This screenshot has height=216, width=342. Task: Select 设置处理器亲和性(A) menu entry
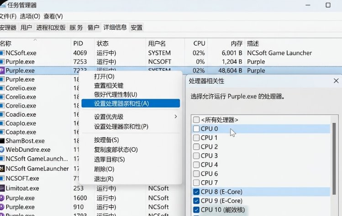[131, 103]
